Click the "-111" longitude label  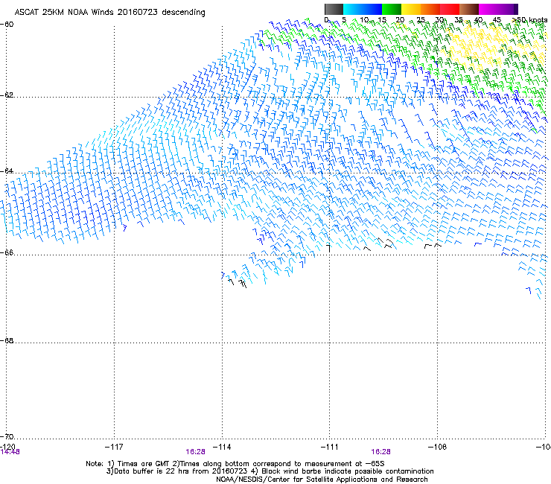coord(330,447)
